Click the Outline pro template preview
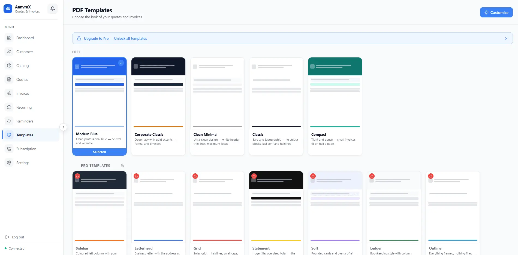This screenshot has width=518, height=255. [x=453, y=207]
